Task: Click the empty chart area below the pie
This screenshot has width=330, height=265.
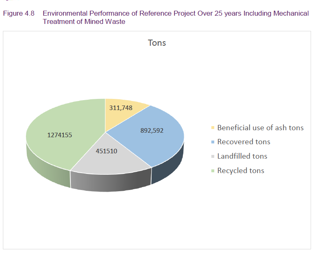Action: (x=157, y=223)
